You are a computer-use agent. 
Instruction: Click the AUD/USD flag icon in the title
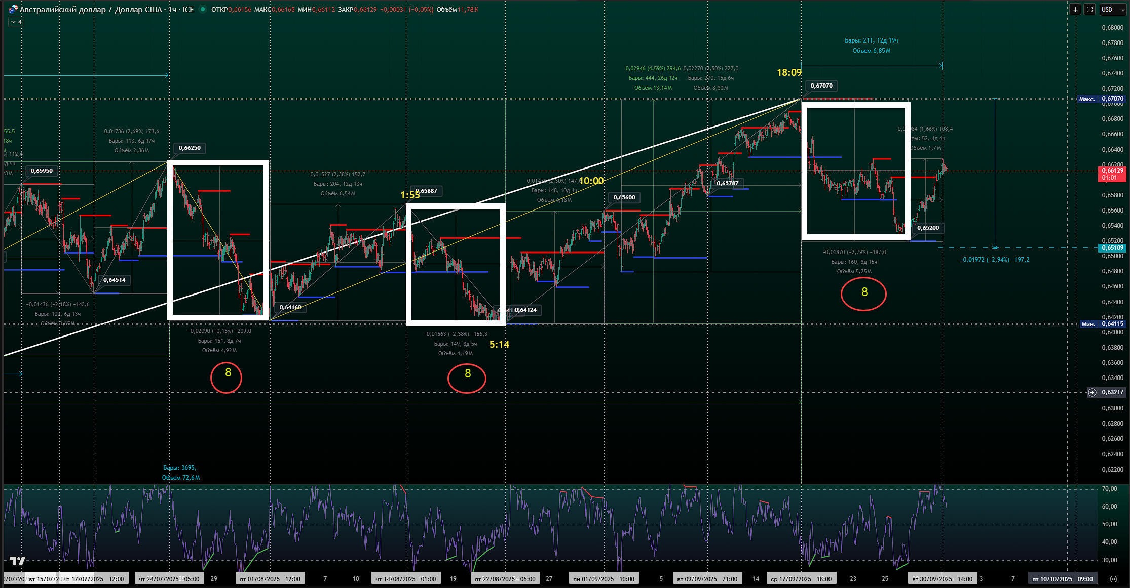point(13,9)
